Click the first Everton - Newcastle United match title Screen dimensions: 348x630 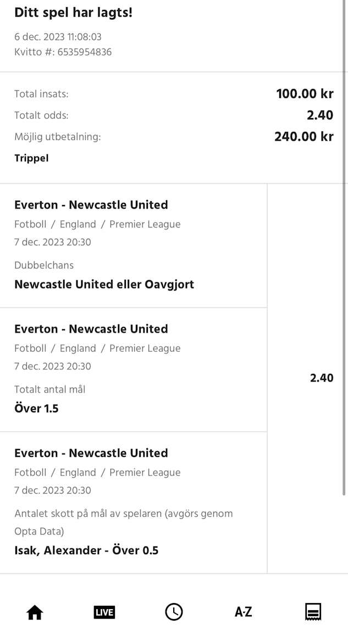pyautogui.click(x=91, y=205)
